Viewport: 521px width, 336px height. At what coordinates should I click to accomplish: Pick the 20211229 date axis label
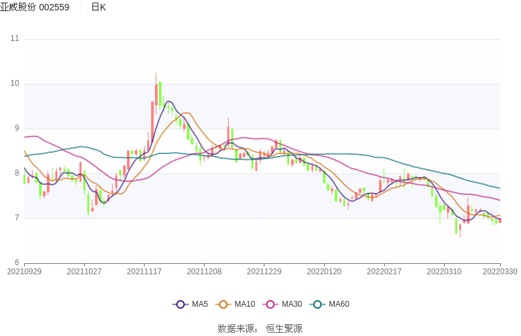tap(265, 272)
